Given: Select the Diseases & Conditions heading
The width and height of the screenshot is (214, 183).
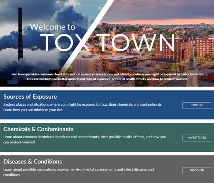Looking at the screenshot, I should click(x=33, y=162).
